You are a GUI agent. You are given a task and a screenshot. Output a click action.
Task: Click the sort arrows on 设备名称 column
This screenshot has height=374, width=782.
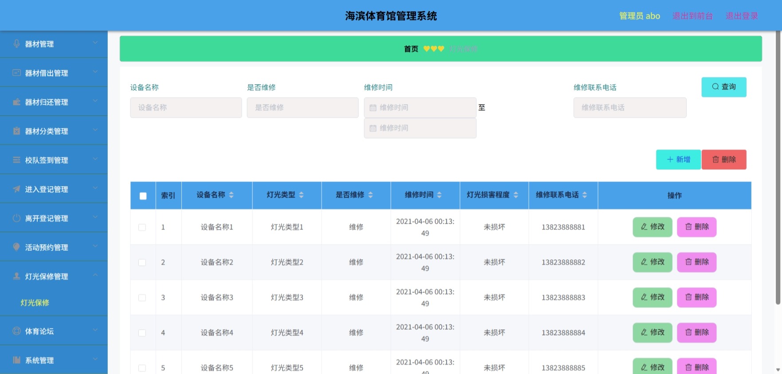coord(231,195)
